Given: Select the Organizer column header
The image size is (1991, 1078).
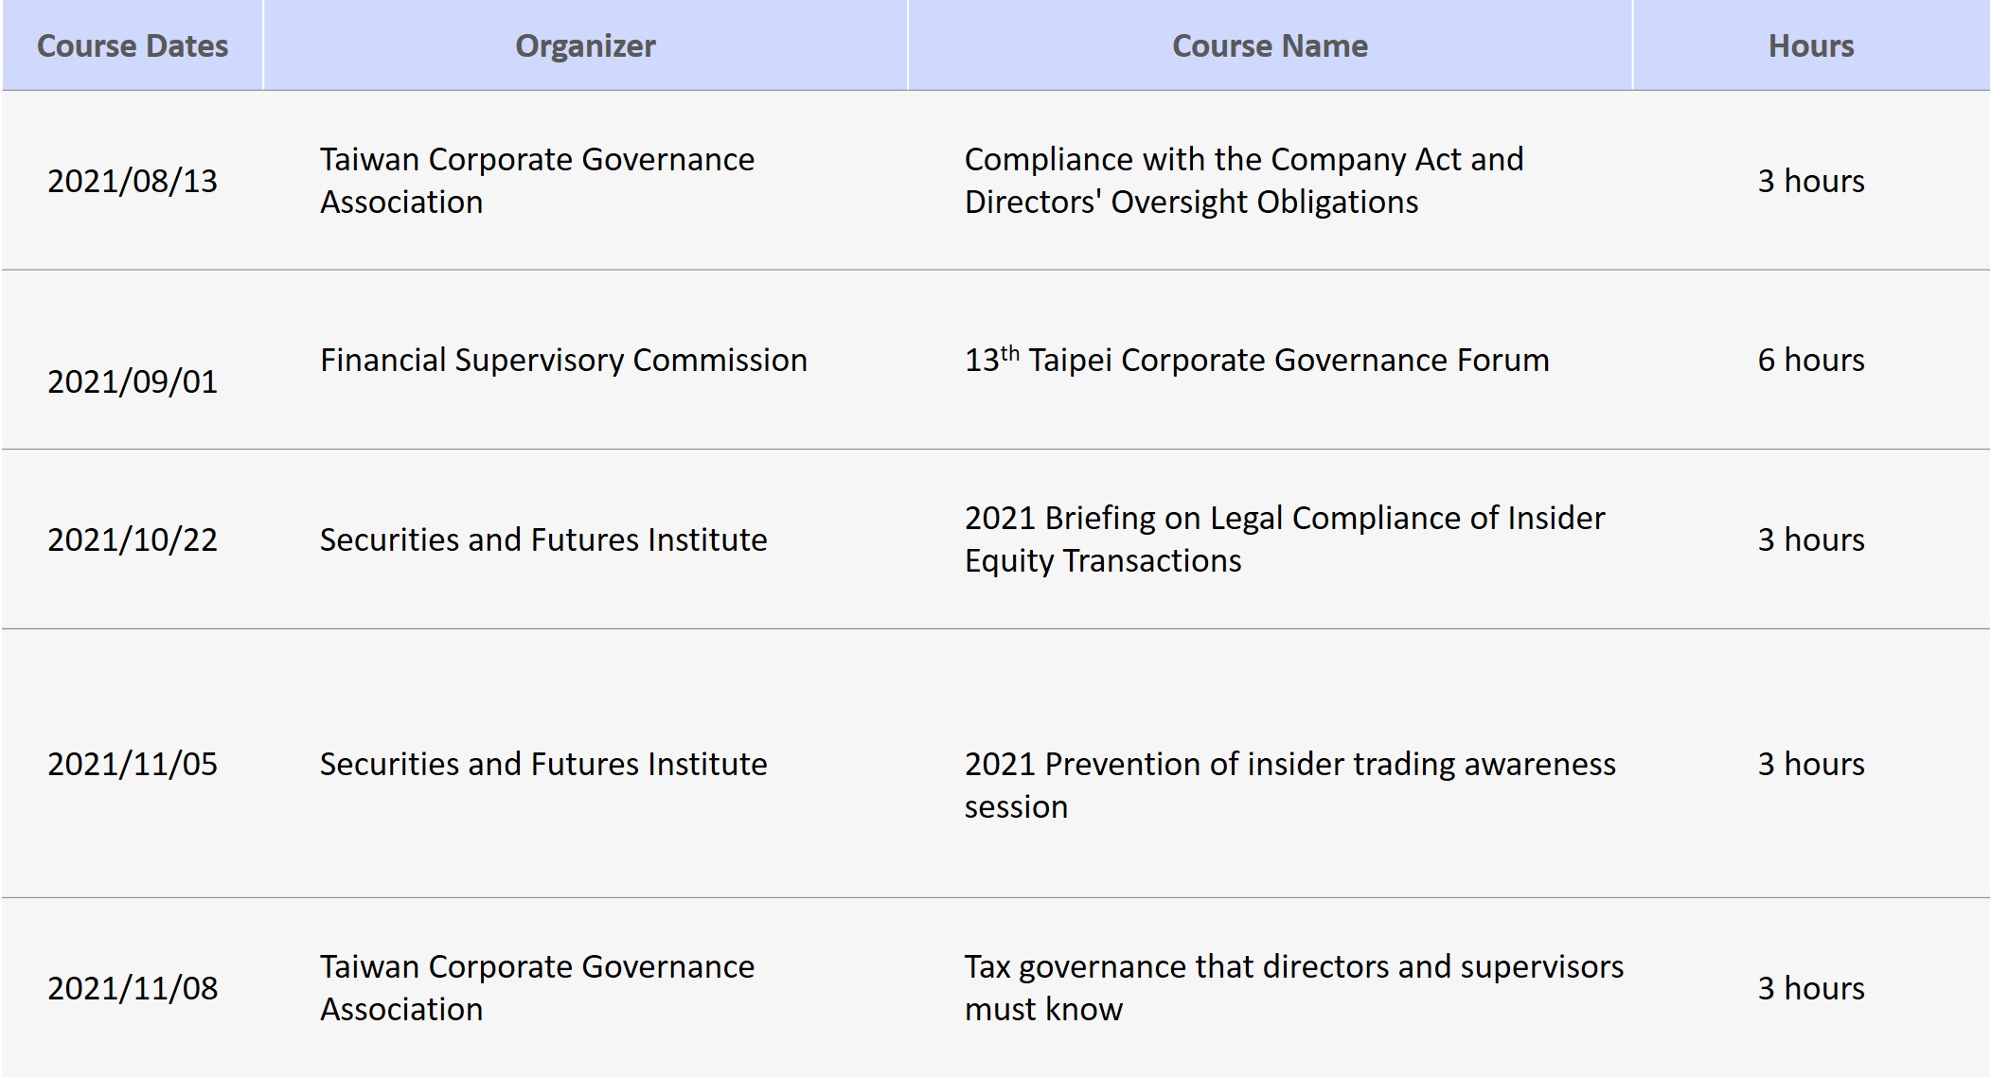Looking at the screenshot, I should (x=585, y=45).
